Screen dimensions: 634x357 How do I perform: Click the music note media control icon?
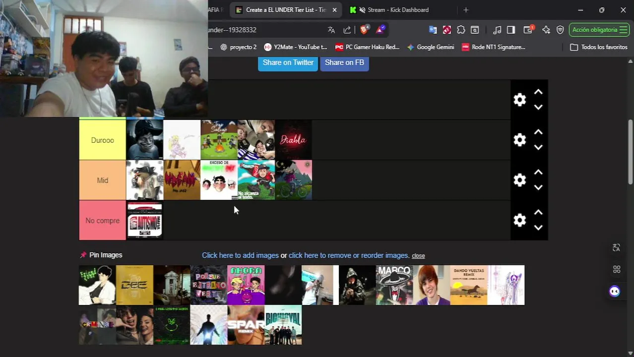coord(497,30)
